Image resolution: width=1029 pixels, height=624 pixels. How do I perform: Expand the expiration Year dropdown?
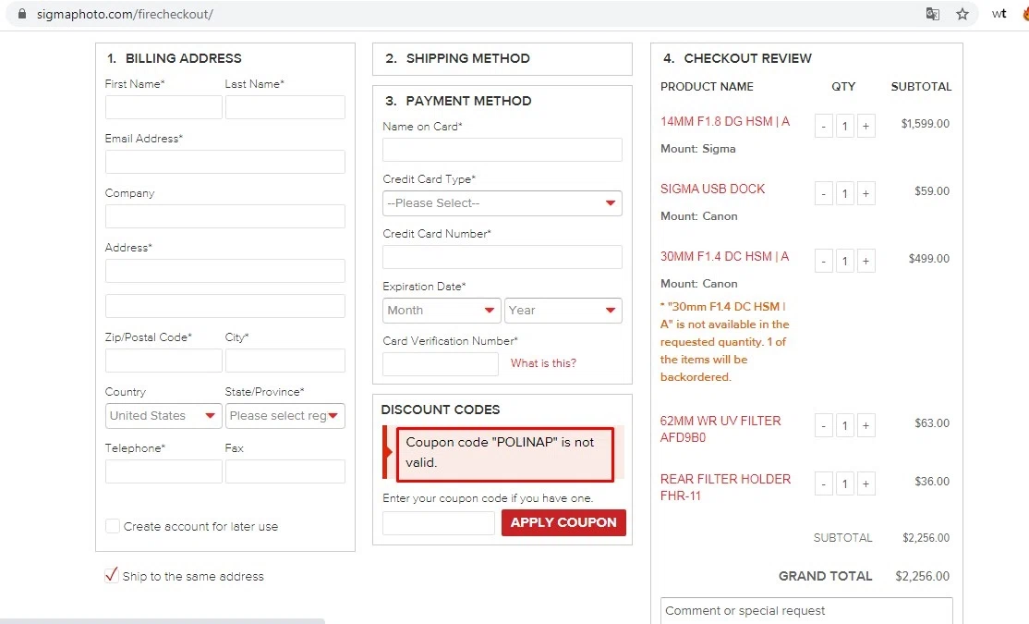[563, 311]
